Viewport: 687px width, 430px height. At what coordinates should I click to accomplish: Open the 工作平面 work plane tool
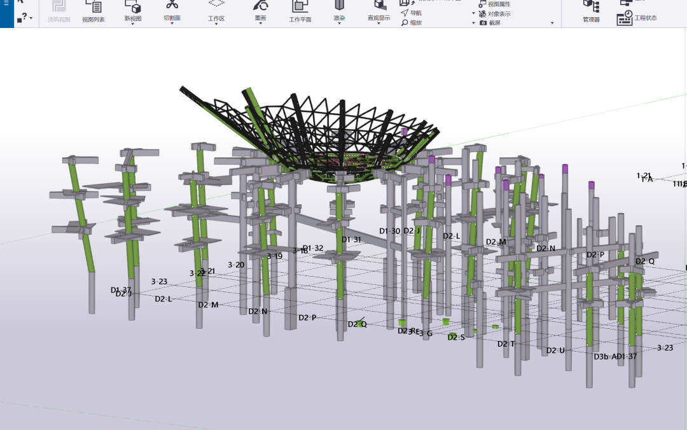[x=300, y=12]
